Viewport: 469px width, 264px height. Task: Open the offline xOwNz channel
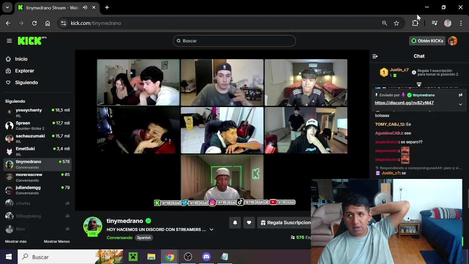tap(37, 203)
